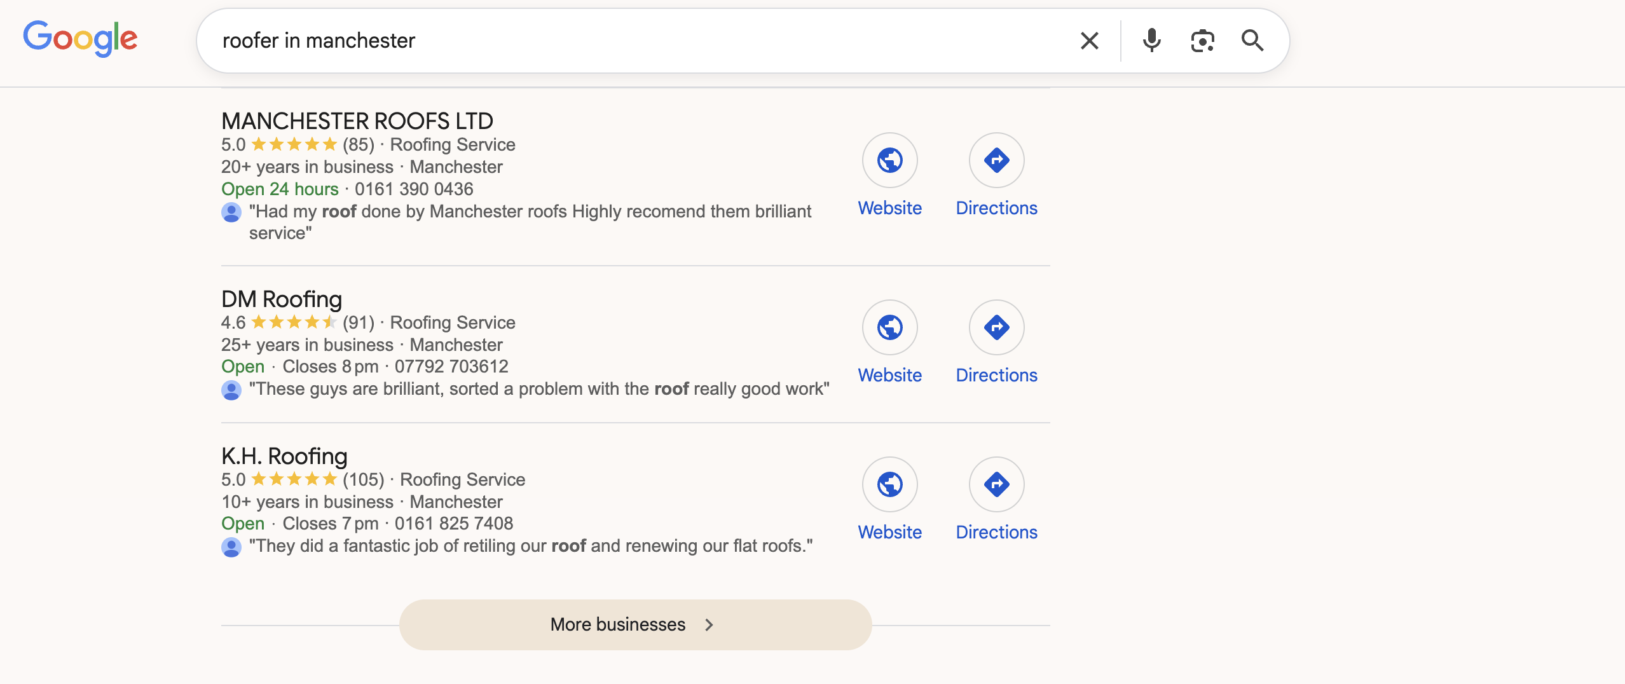Click directions arrow icon for DM Roofing
Image resolution: width=1625 pixels, height=684 pixels.
click(997, 327)
